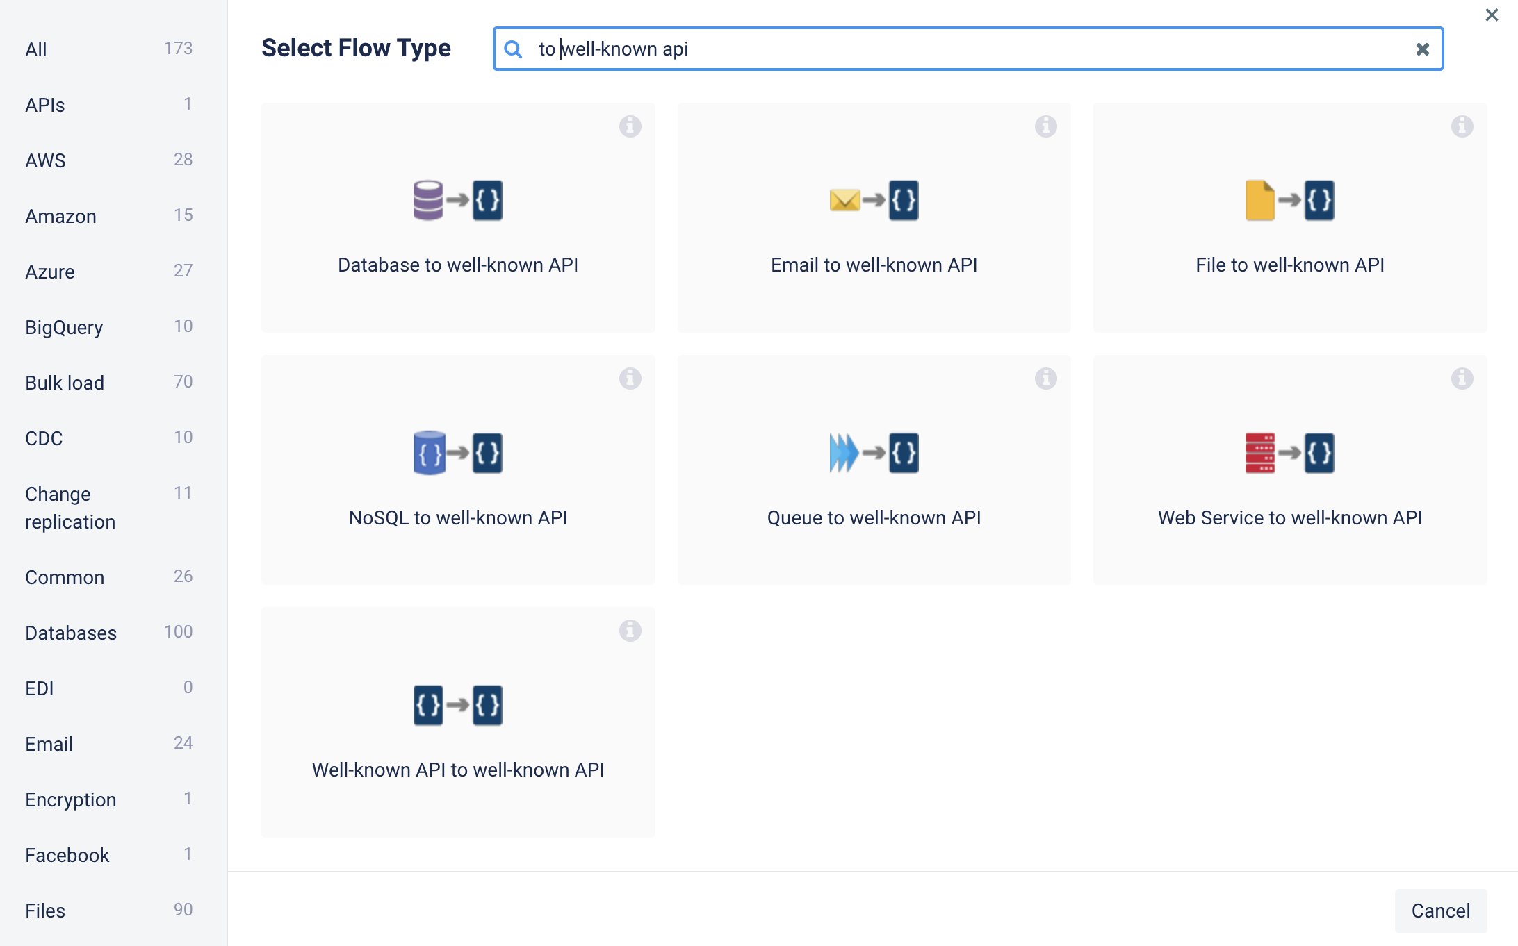Filter by the AWS category
Image resolution: width=1518 pixels, height=946 pixels.
46,160
